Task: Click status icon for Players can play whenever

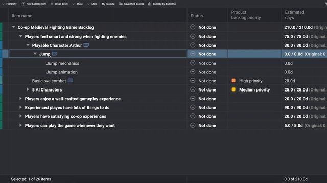Action: point(193,126)
